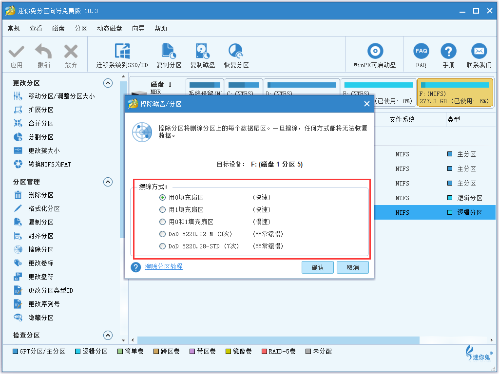Open the 查看 menu
Screen dimensions: 499x374
[36, 29]
